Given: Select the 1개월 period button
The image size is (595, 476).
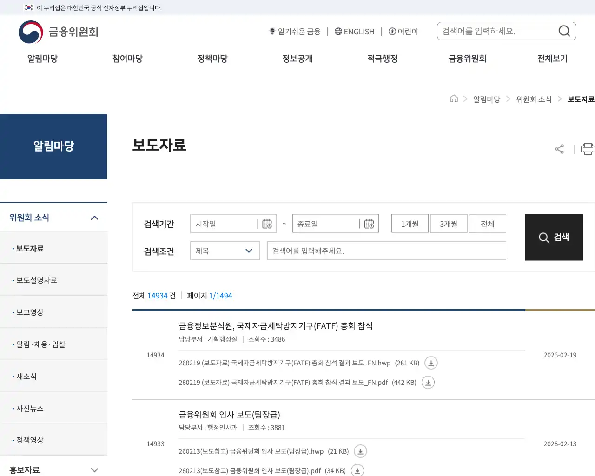Looking at the screenshot, I should [410, 224].
